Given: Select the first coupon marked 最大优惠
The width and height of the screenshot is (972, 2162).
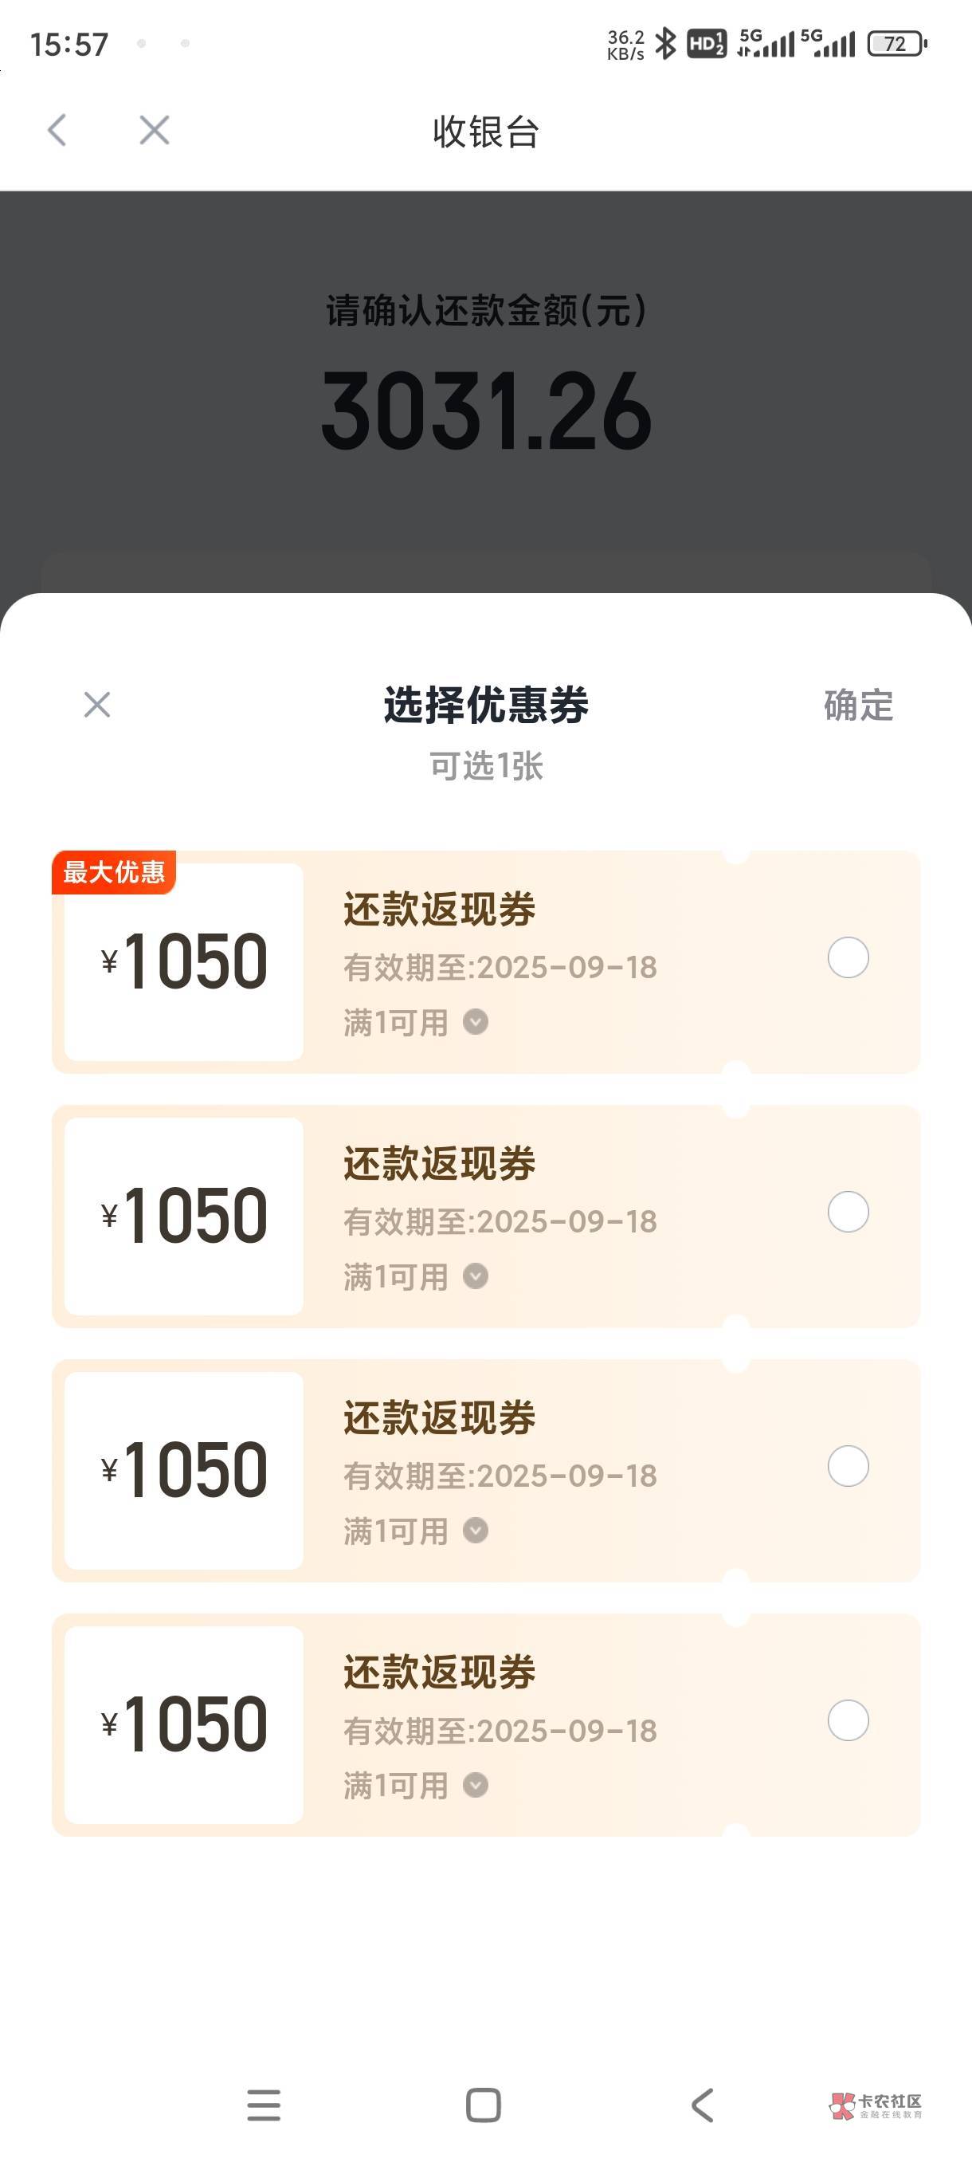Looking at the screenshot, I should (848, 957).
